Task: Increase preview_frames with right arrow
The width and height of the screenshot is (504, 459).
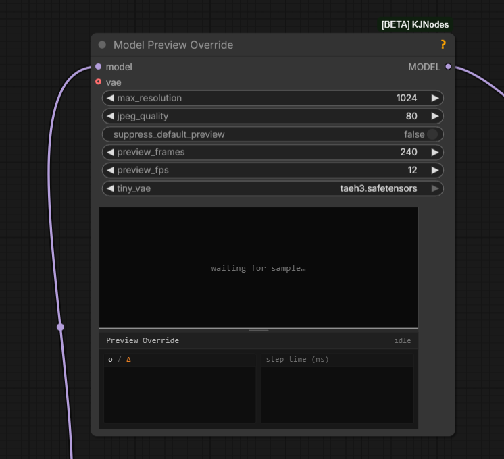Action: click(435, 152)
